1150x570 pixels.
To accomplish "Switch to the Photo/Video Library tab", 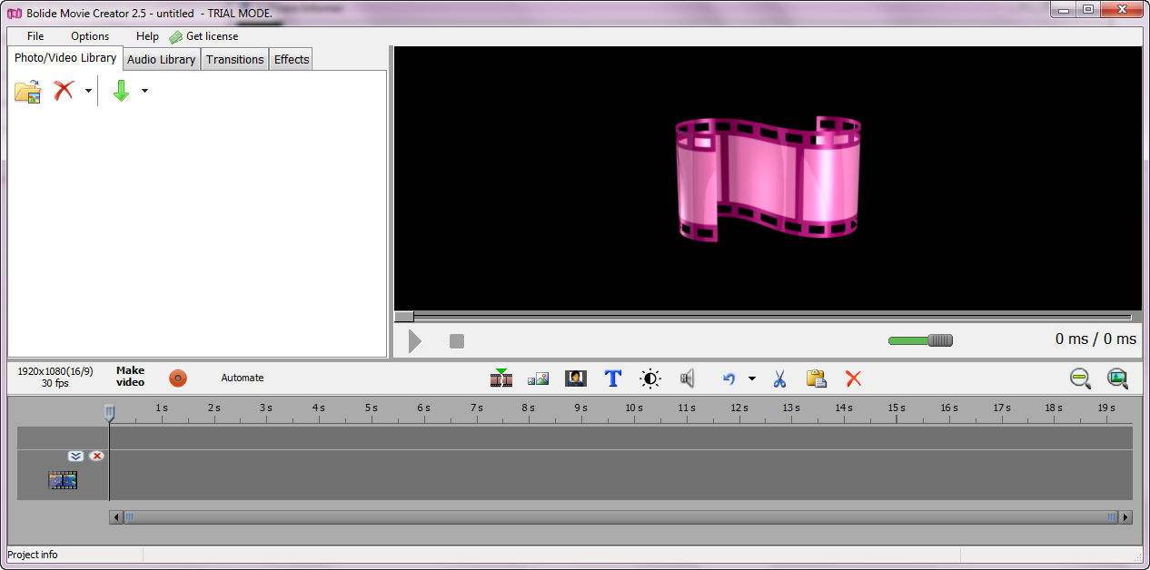I will click(x=65, y=58).
